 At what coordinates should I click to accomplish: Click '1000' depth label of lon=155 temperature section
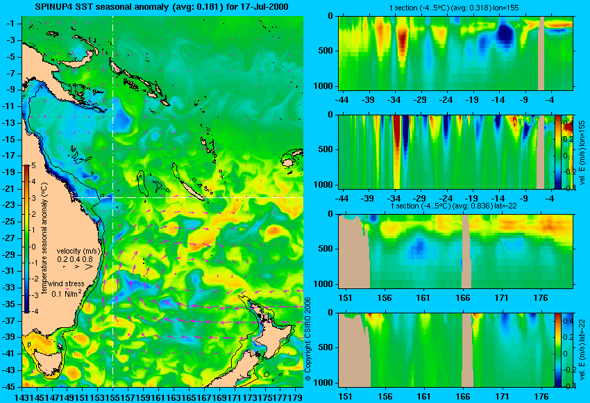tap(323, 86)
